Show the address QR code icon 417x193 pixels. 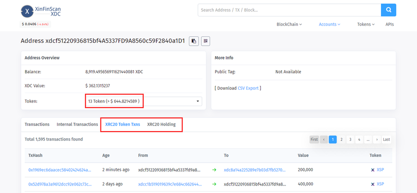coord(205,41)
